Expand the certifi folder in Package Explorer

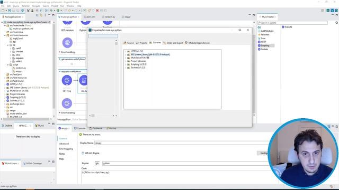(11, 49)
